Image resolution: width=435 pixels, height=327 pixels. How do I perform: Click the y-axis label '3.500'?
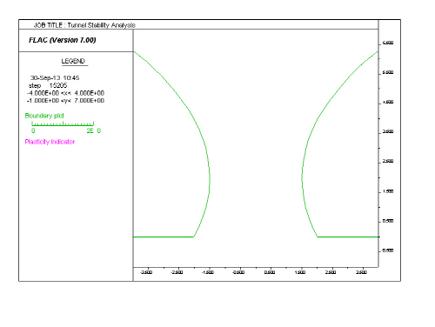(x=388, y=131)
